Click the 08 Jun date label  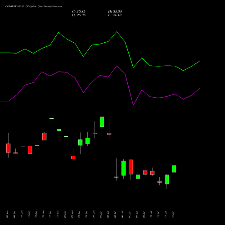pos(7,214)
